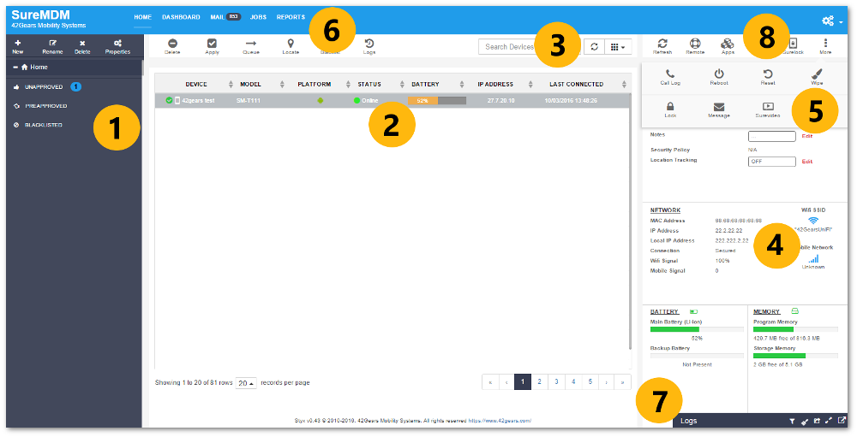857x437 pixels.
Task: Start Remote support icon
Action: coord(695,43)
